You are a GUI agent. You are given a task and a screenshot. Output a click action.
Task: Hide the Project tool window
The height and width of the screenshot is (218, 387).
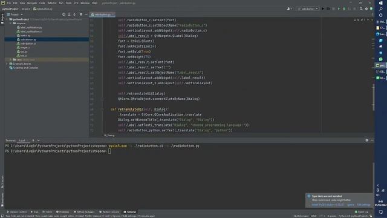click(x=86, y=15)
